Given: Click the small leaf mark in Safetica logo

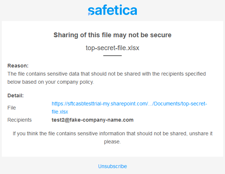Looking at the screenshot, I should pyautogui.click(x=89, y=14).
